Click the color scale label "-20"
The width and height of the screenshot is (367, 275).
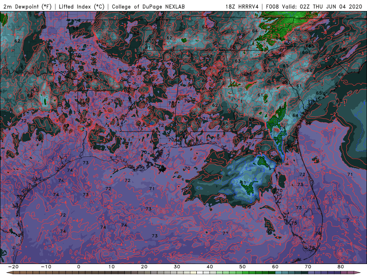click(x=13, y=267)
